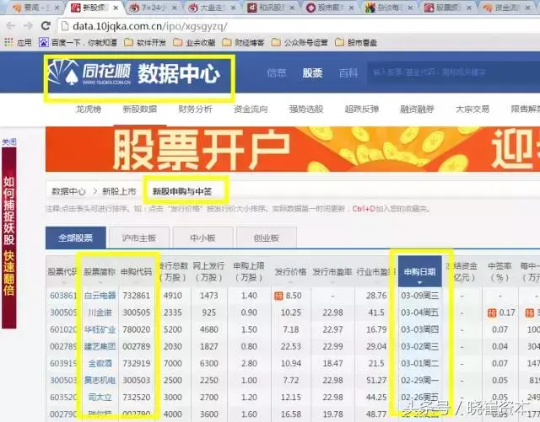This screenshot has width=540, height=422.
Task: Click the stock code search box
Action: click(x=453, y=72)
